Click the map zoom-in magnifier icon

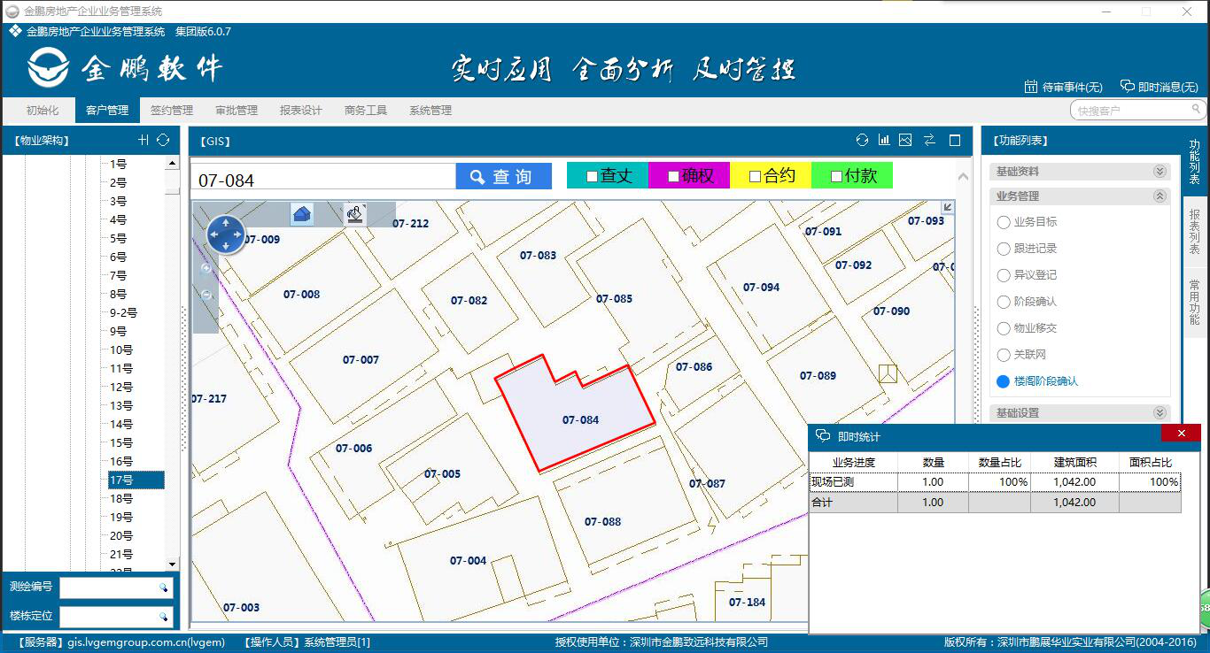click(206, 268)
